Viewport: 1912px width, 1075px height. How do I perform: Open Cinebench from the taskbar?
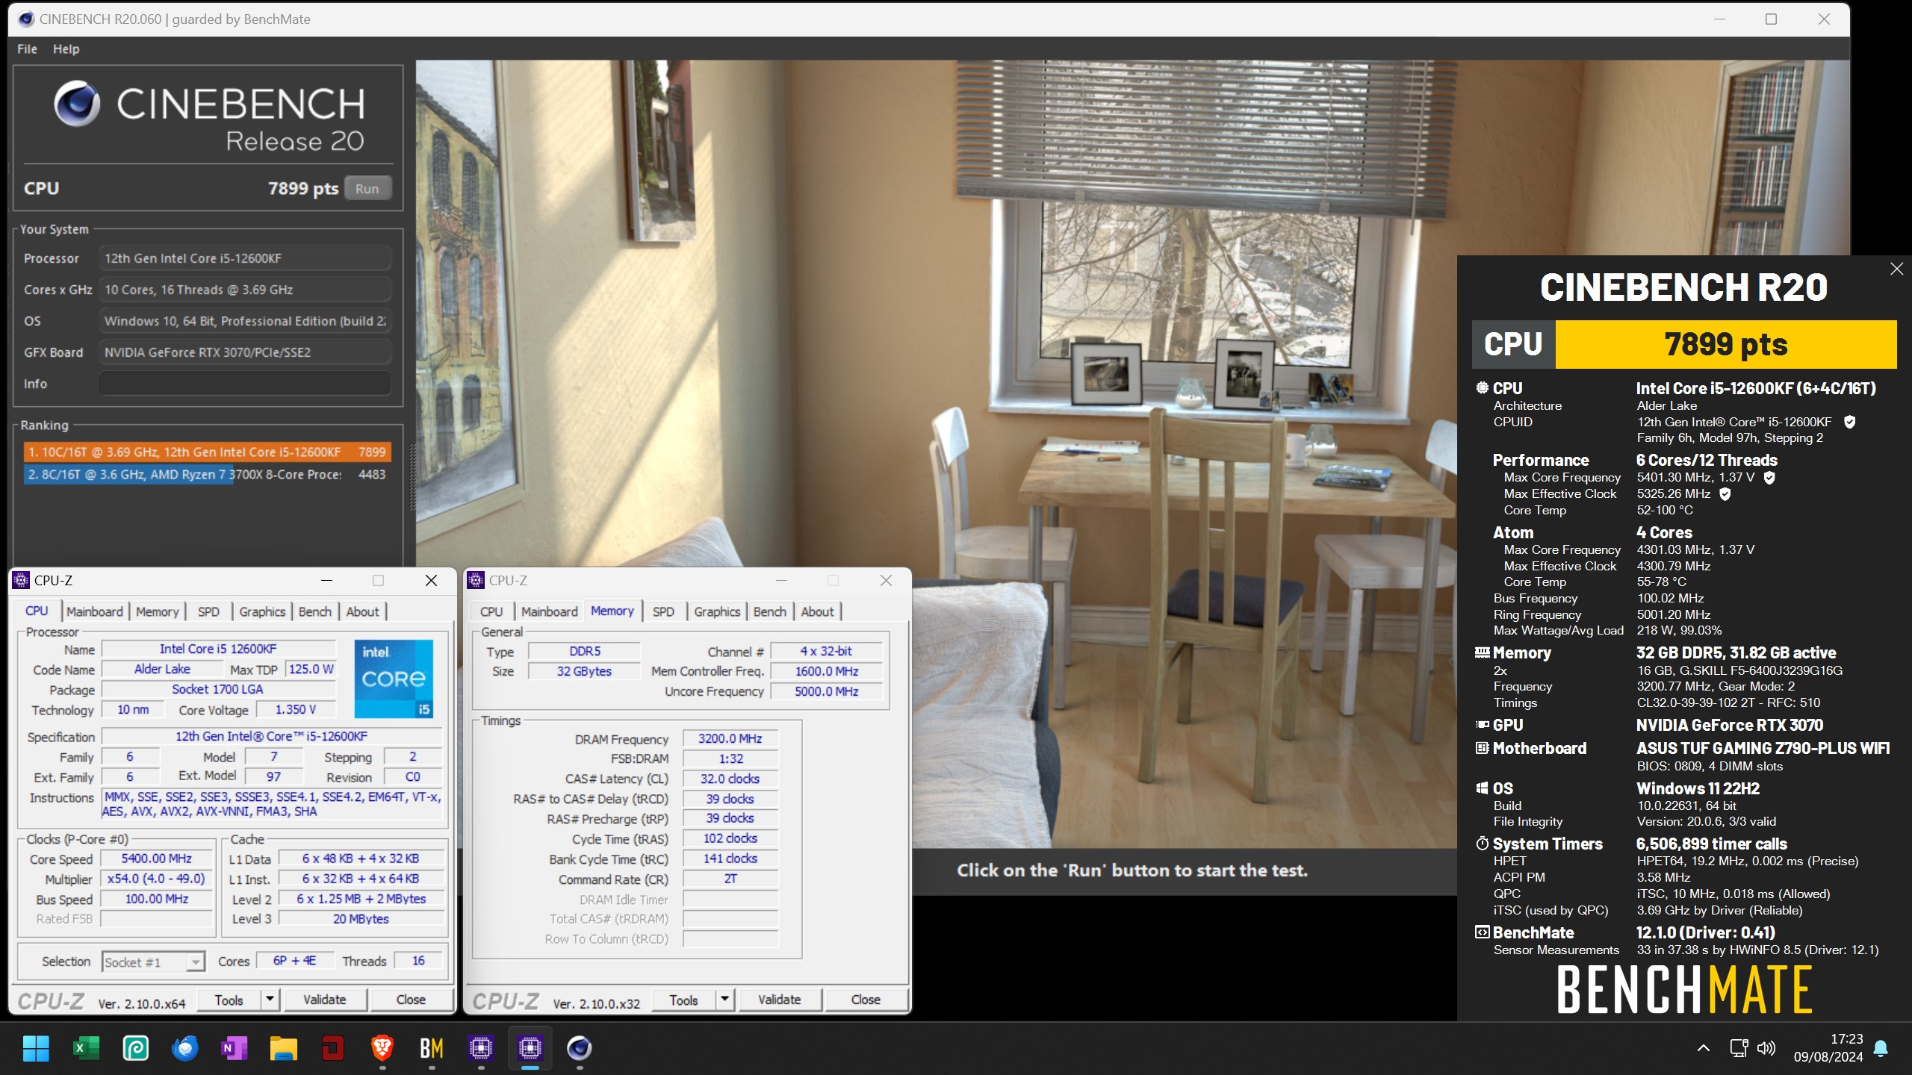point(580,1049)
